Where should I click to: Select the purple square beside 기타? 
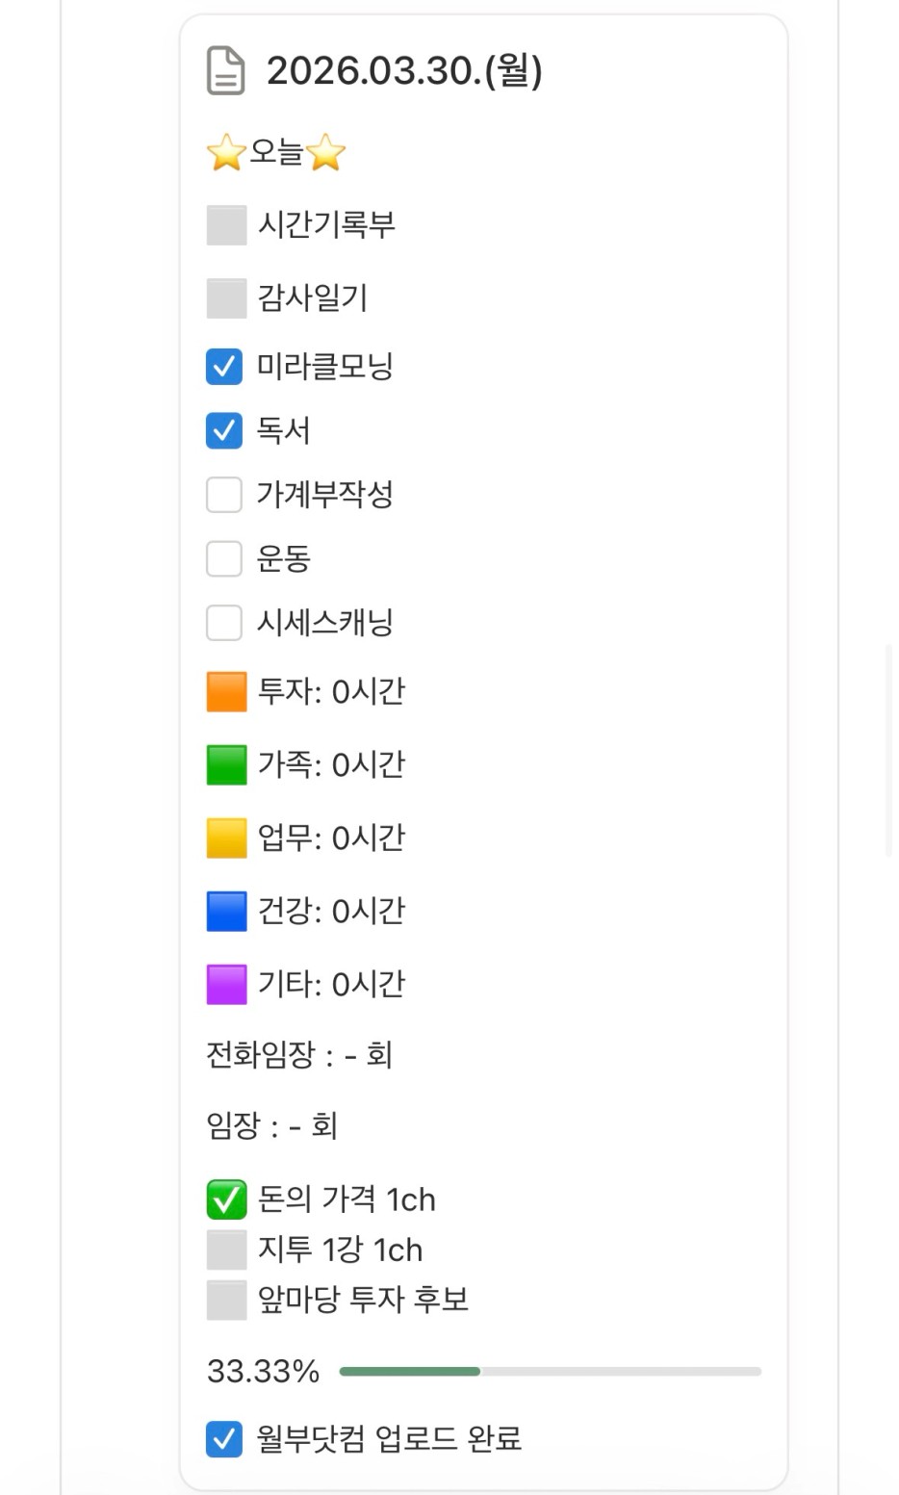pyautogui.click(x=226, y=985)
